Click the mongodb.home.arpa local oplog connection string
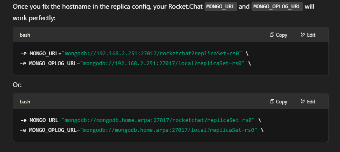The height and width of the screenshot is (152, 340). 168,130
